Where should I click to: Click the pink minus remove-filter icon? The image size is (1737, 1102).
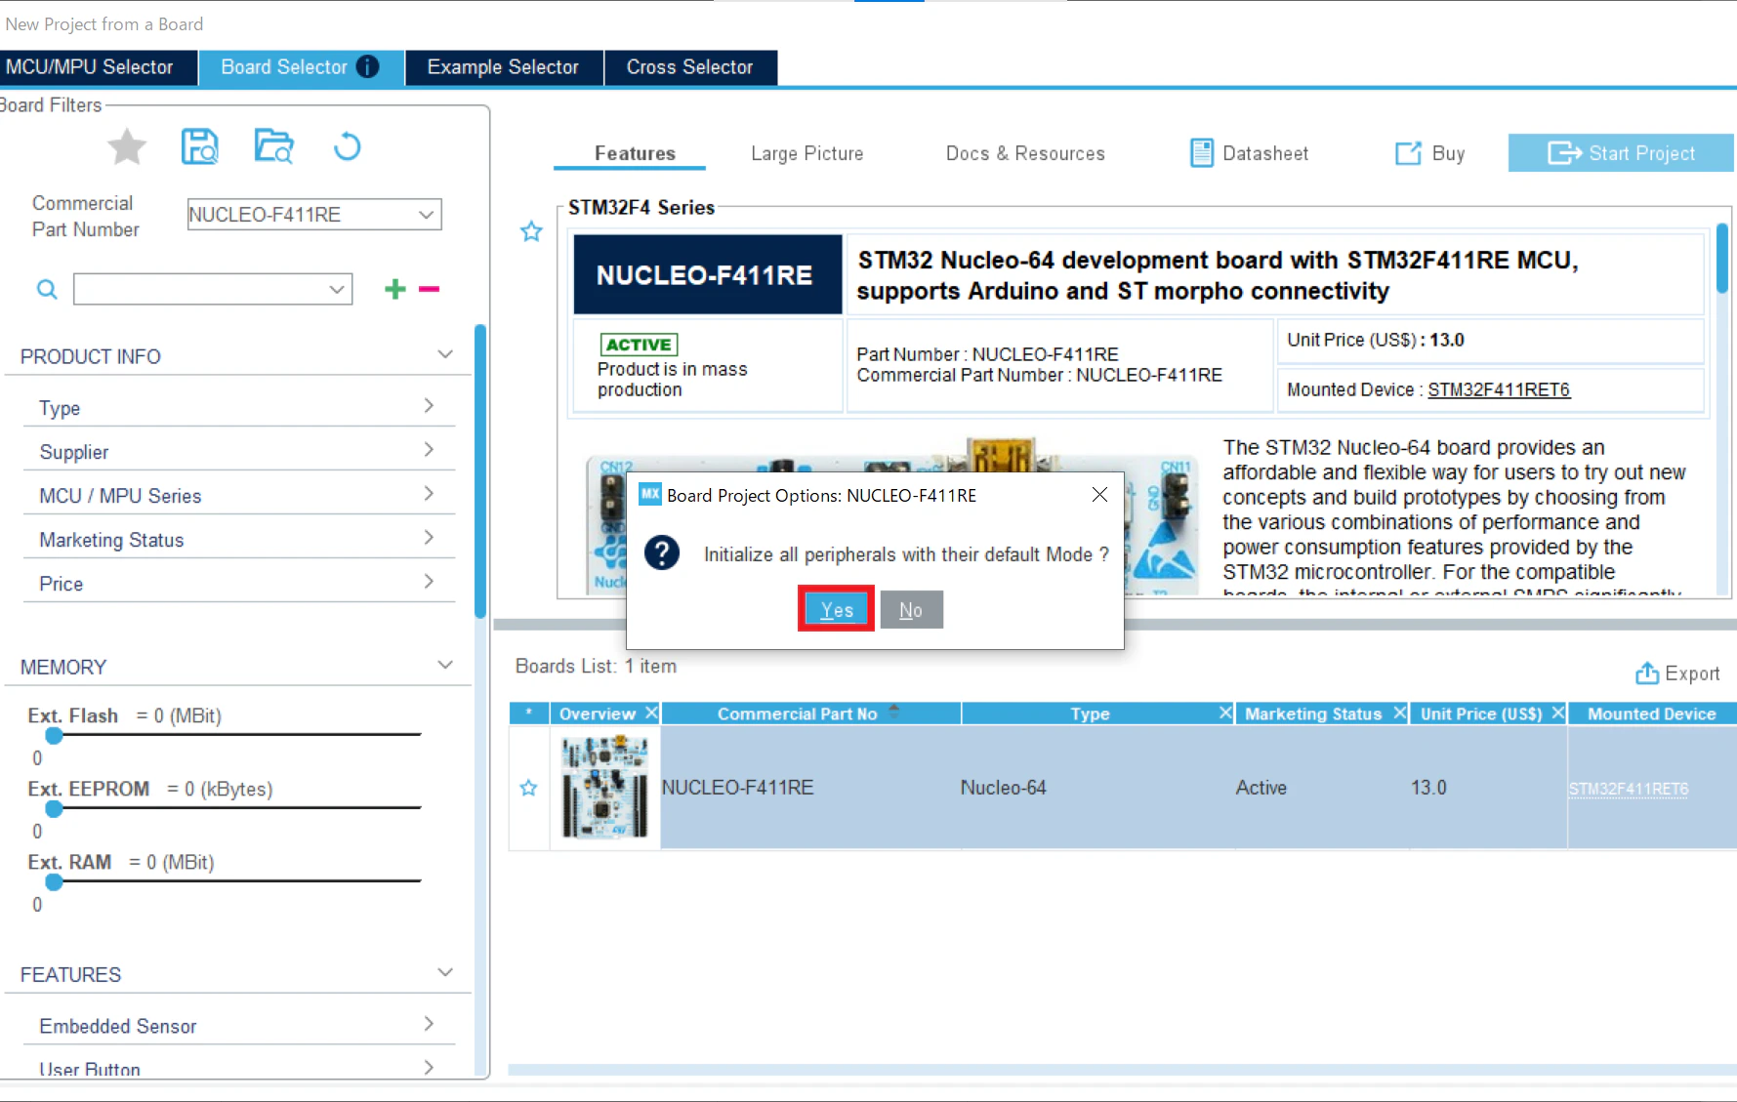pyautogui.click(x=429, y=288)
